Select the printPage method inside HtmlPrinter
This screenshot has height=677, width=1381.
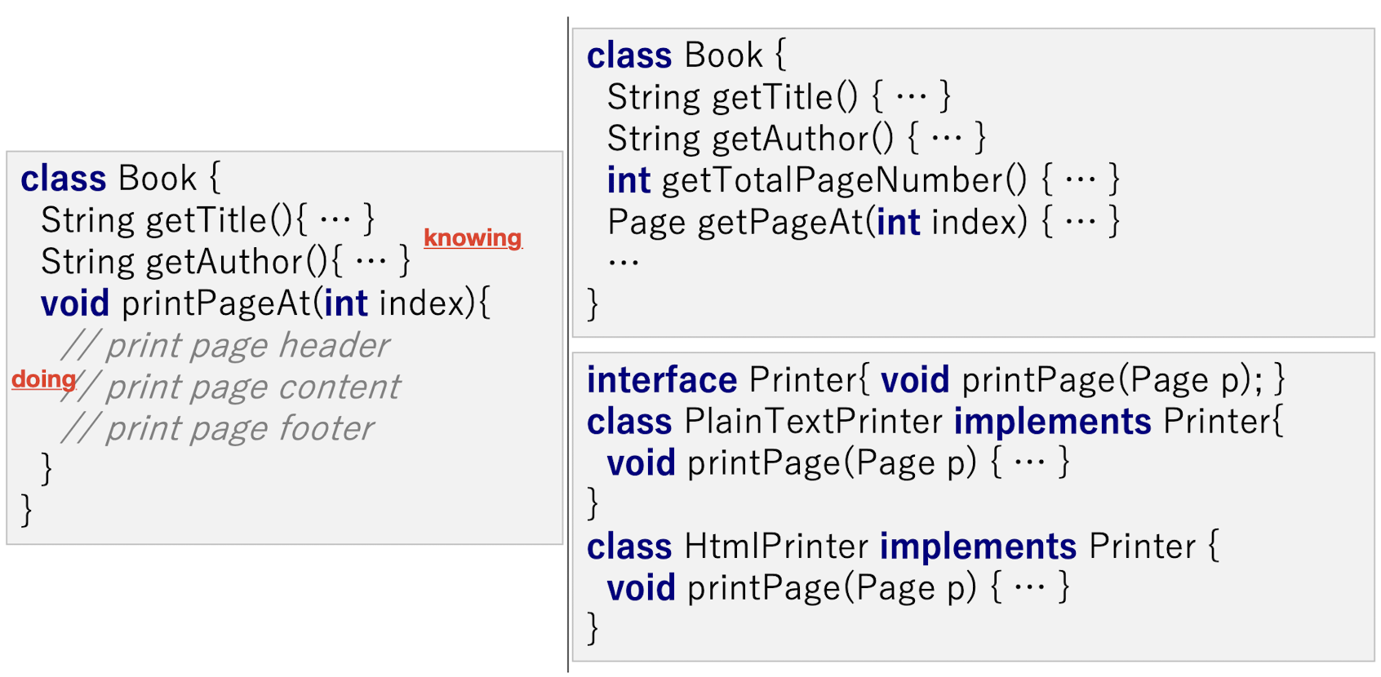[x=837, y=588]
